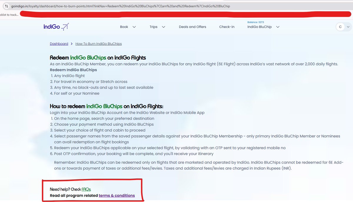The image size is (353, 202).
Task: Click 'For self or your Nominee' item
Action: [x=77, y=93]
